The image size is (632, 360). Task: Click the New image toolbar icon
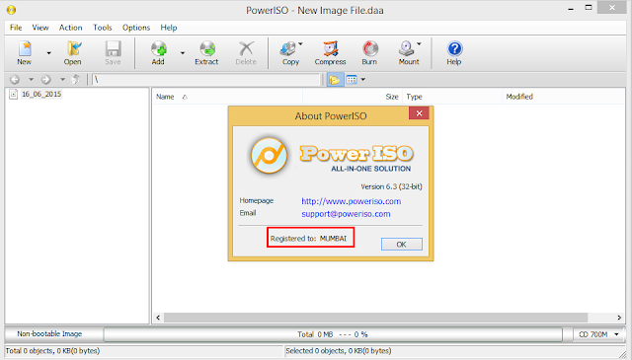tap(25, 52)
